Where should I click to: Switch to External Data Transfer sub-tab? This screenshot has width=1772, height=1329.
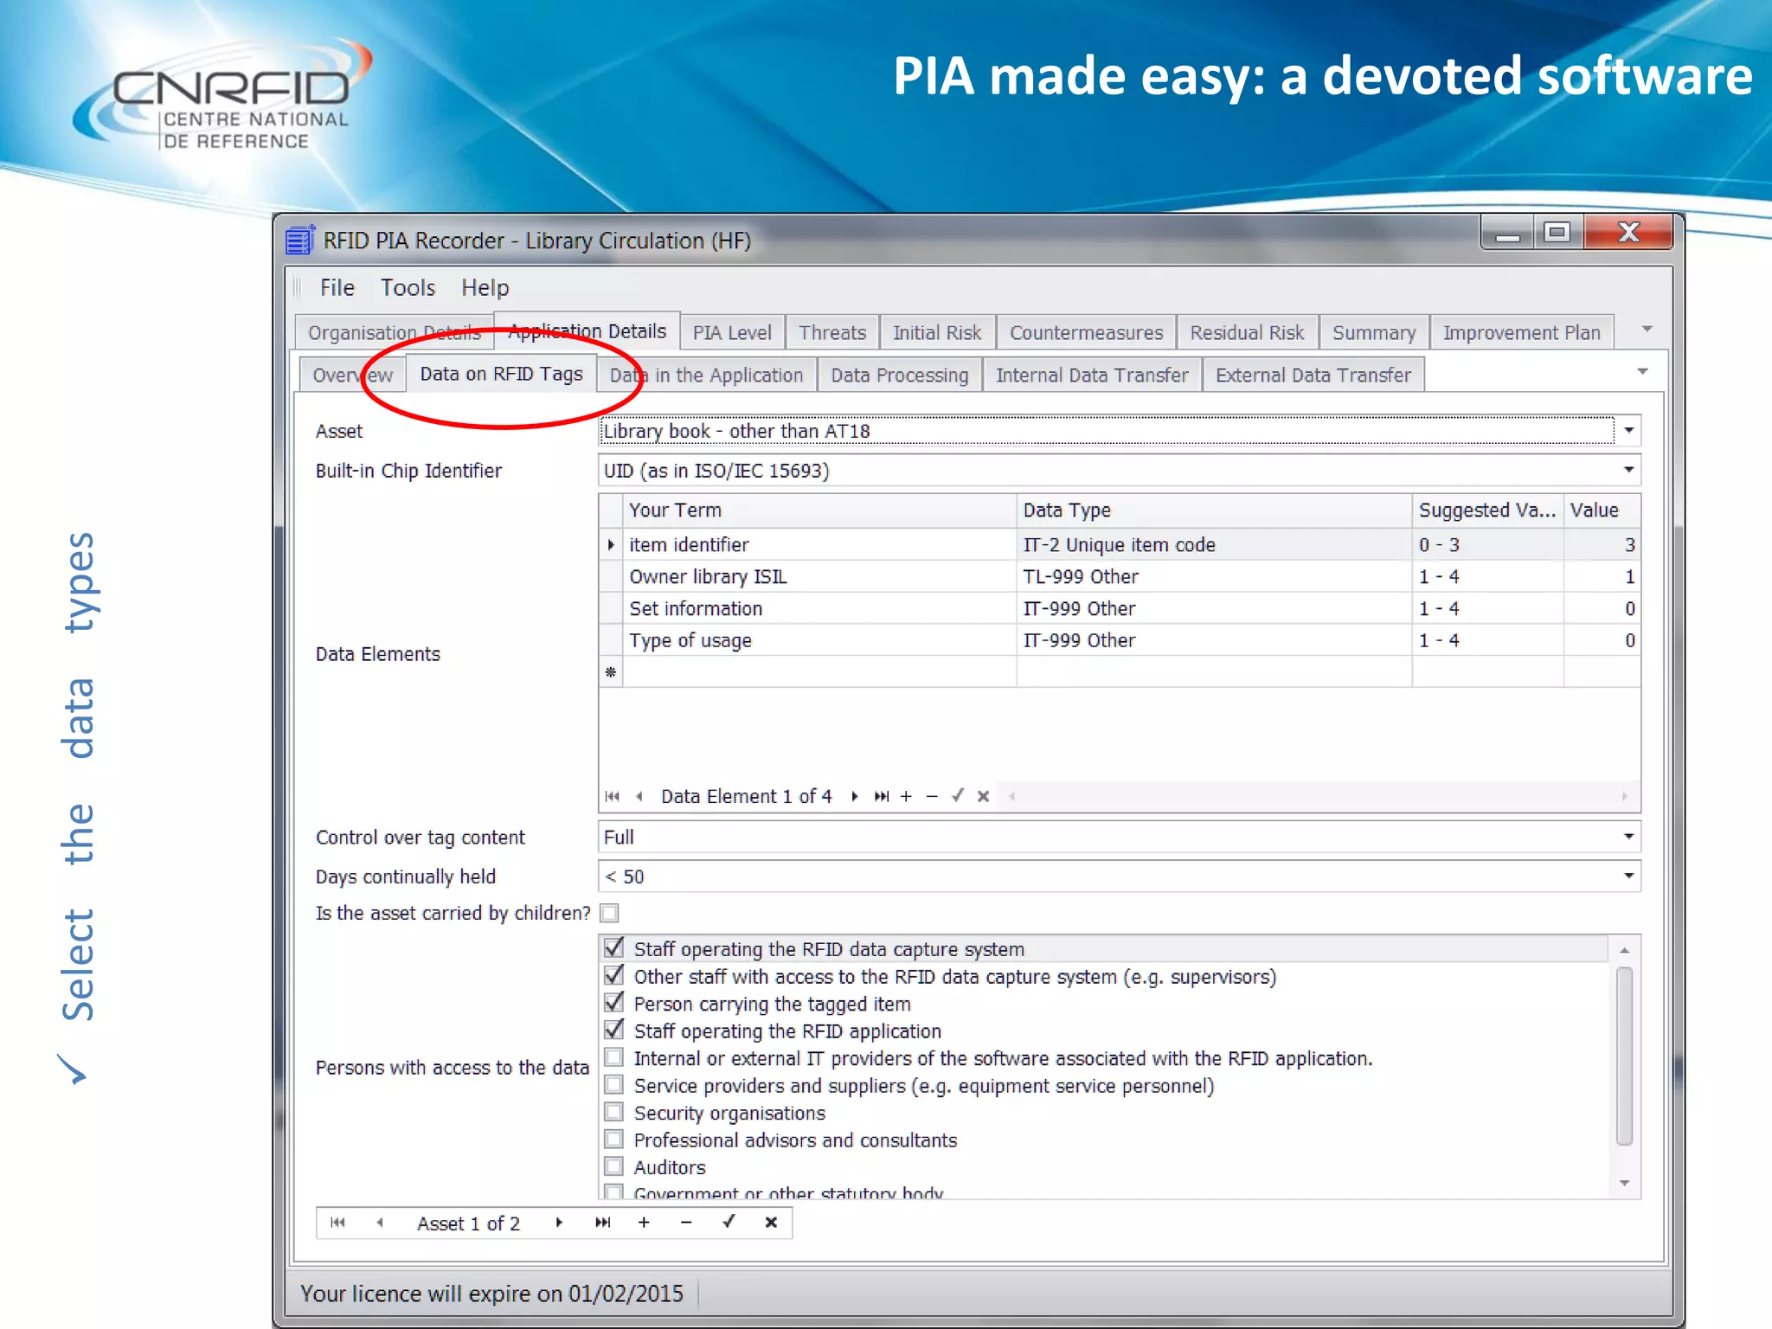pos(1313,376)
